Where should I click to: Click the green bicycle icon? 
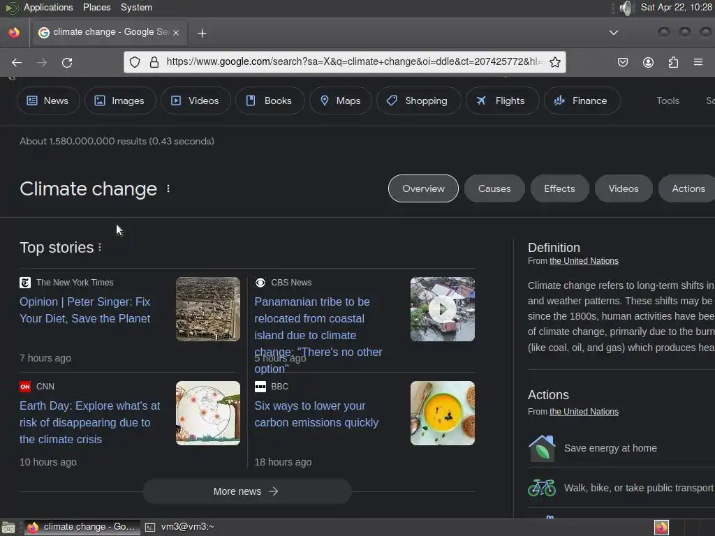542,488
